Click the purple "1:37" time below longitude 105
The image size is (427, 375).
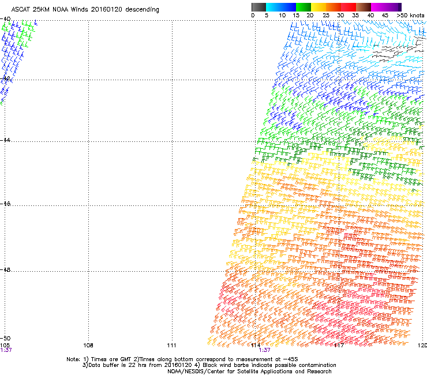6,350
